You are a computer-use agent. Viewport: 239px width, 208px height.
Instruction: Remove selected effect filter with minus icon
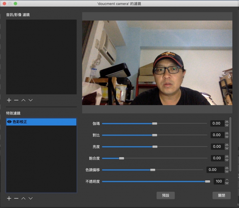click(16, 198)
